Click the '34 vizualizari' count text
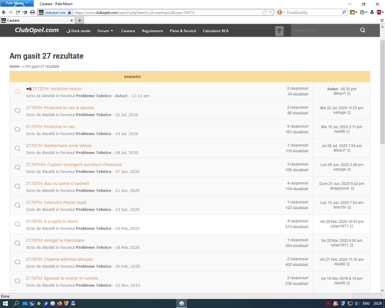The image size is (385, 308). (298, 94)
